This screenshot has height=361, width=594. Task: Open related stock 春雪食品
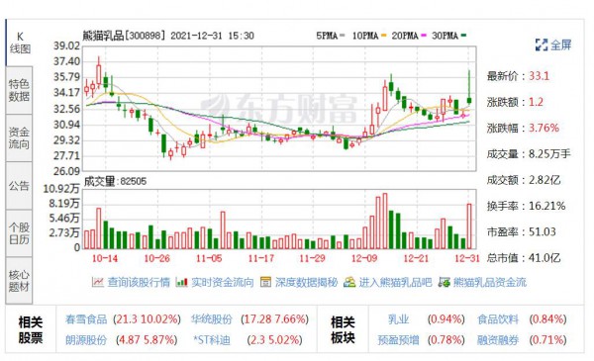(x=86, y=319)
